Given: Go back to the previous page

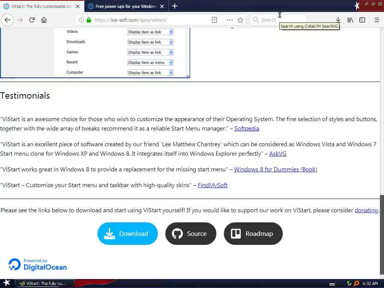Looking at the screenshot, I should 7,20.
